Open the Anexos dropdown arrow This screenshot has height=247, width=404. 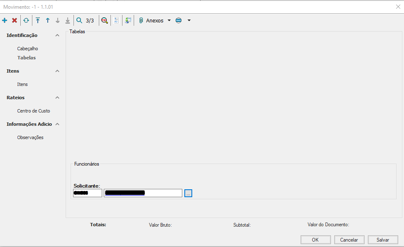point(169,20)
